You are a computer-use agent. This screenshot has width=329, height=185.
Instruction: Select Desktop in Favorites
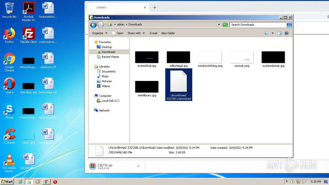107,47
